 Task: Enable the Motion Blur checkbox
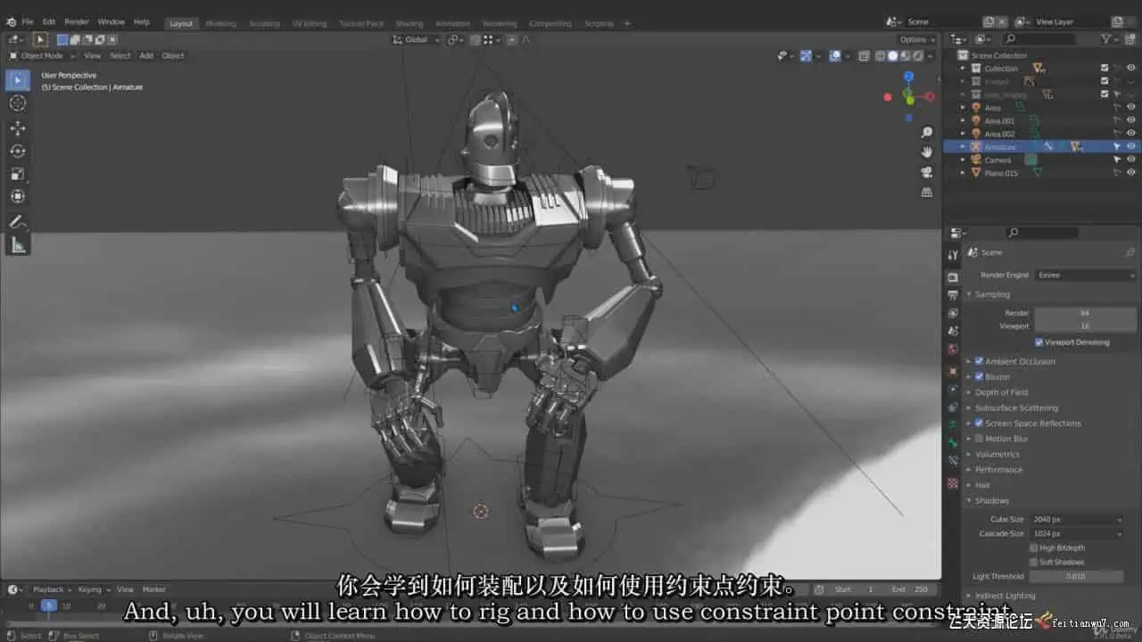click(x=979, y=439)
